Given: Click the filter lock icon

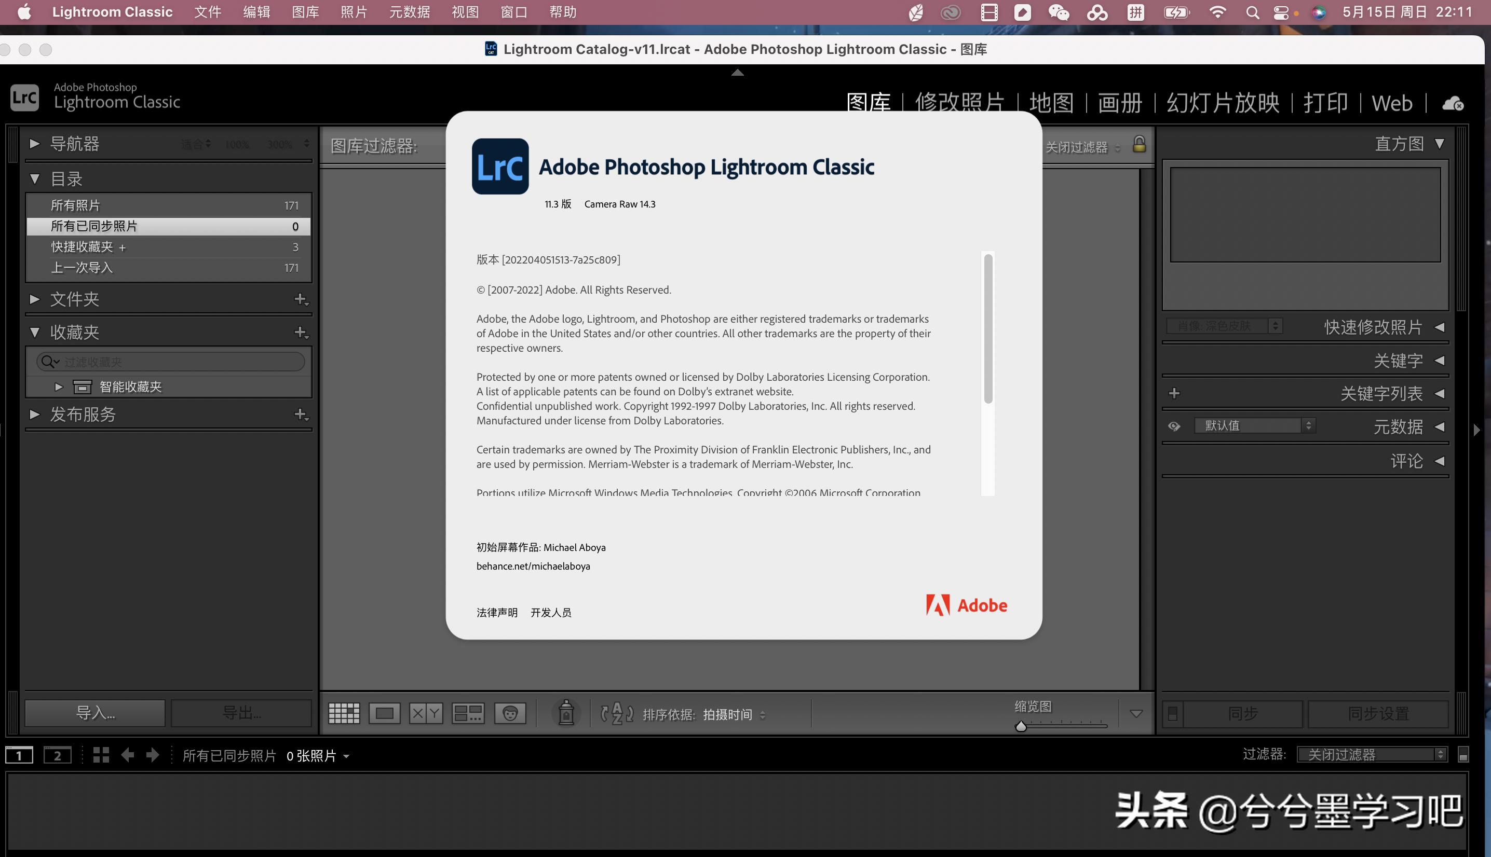Looking at the screenshot, I should (1140, 144).
